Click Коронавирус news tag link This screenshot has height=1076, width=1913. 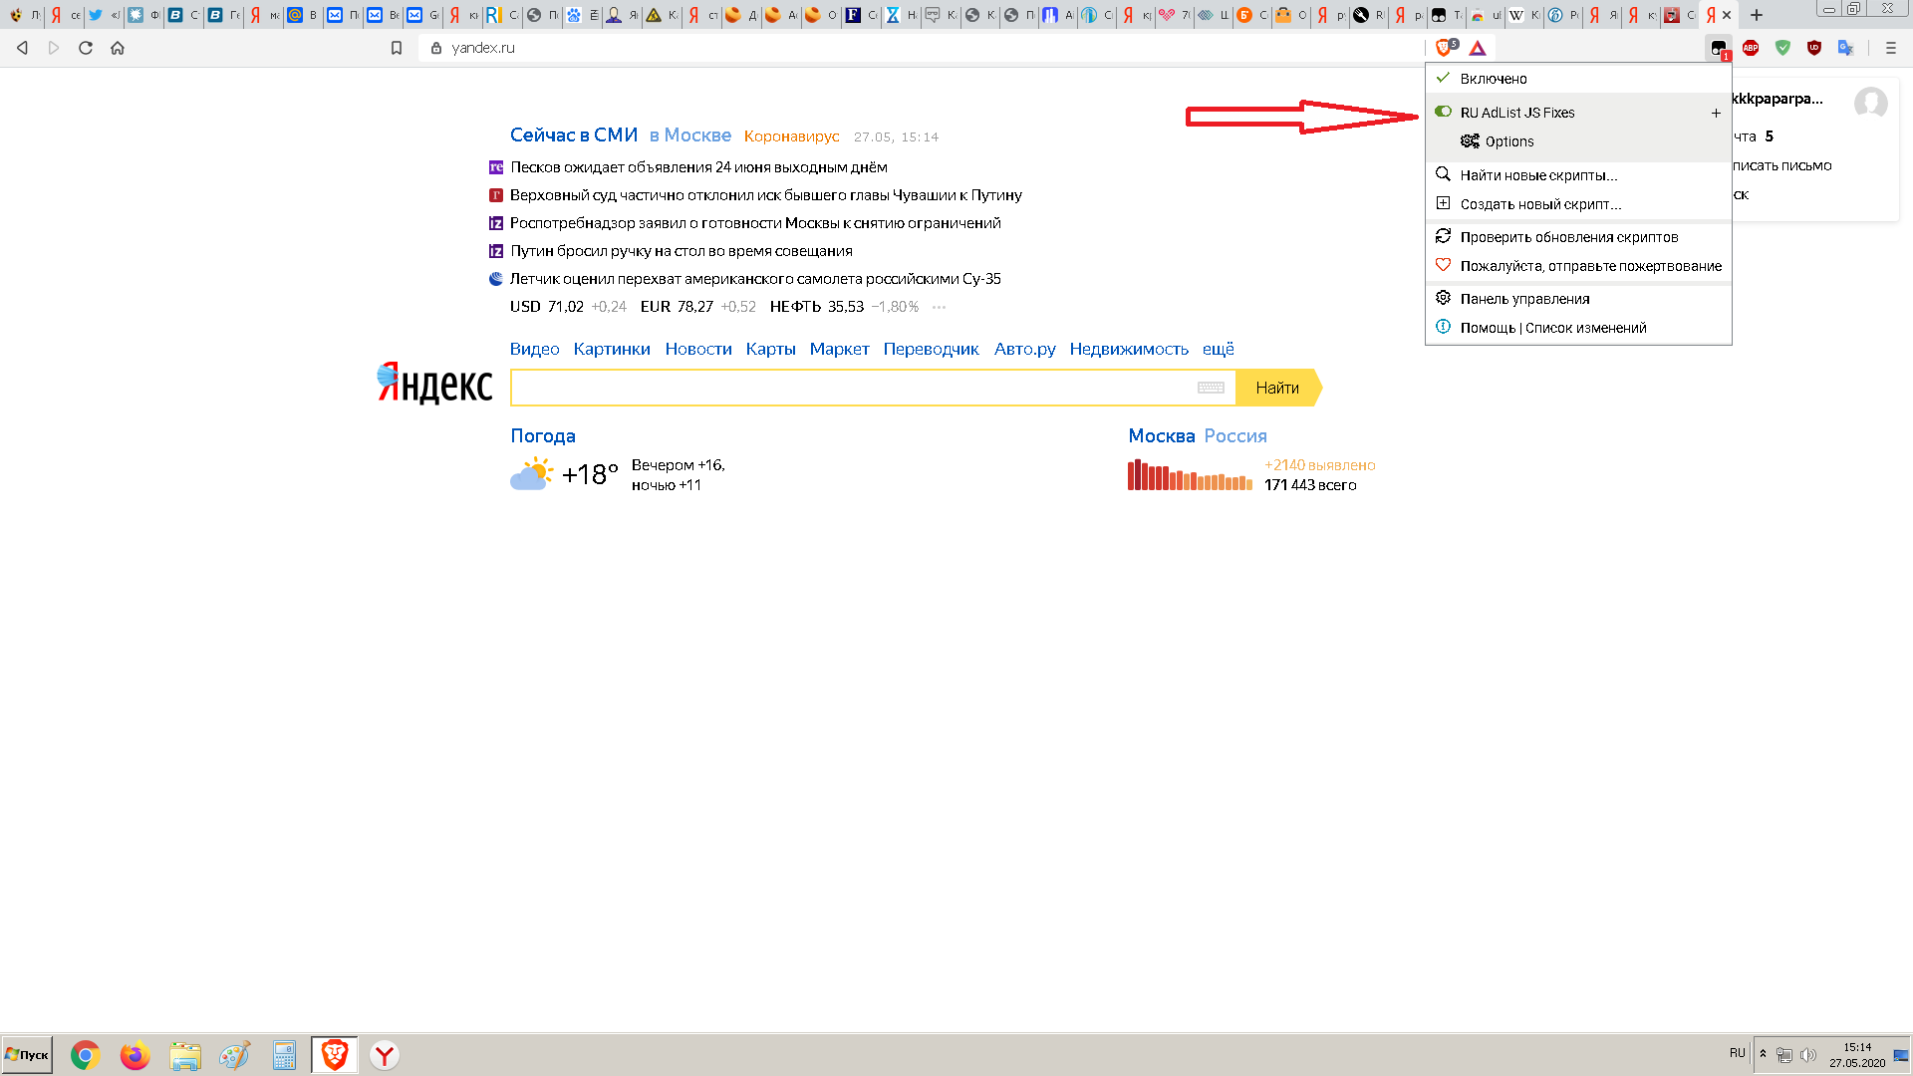(788, 135)
